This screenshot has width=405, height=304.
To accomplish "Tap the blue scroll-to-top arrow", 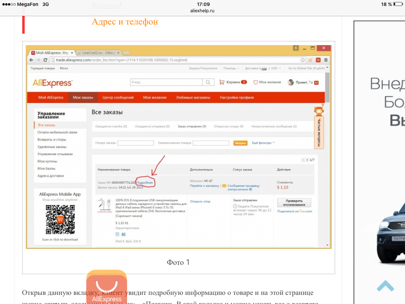I will (x=385, y=286).
